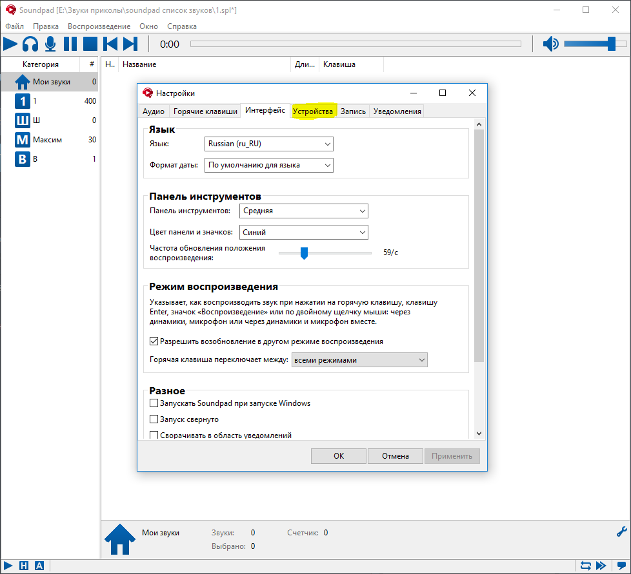The height and width of the screenshot is (574, 631).
Task: Click scrollbar down arrow in settings dialog
Action: click(x=479, y=433)
